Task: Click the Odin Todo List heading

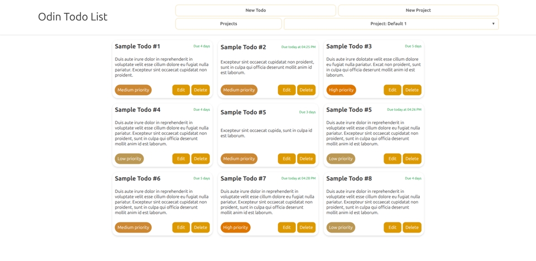Action: (73, 17)
